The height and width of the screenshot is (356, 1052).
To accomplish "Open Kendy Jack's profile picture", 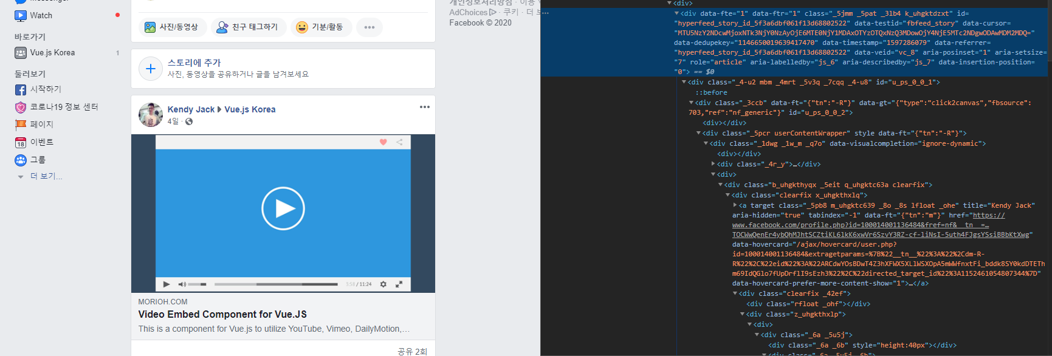I will click(x=151, y=115).
